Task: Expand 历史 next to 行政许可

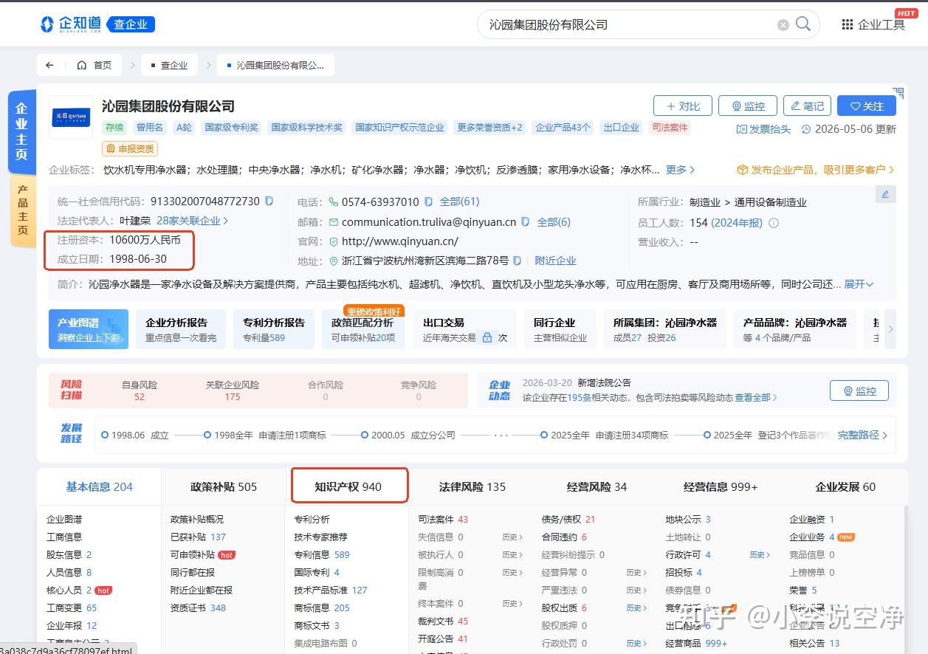Action: tap(760, 554)
